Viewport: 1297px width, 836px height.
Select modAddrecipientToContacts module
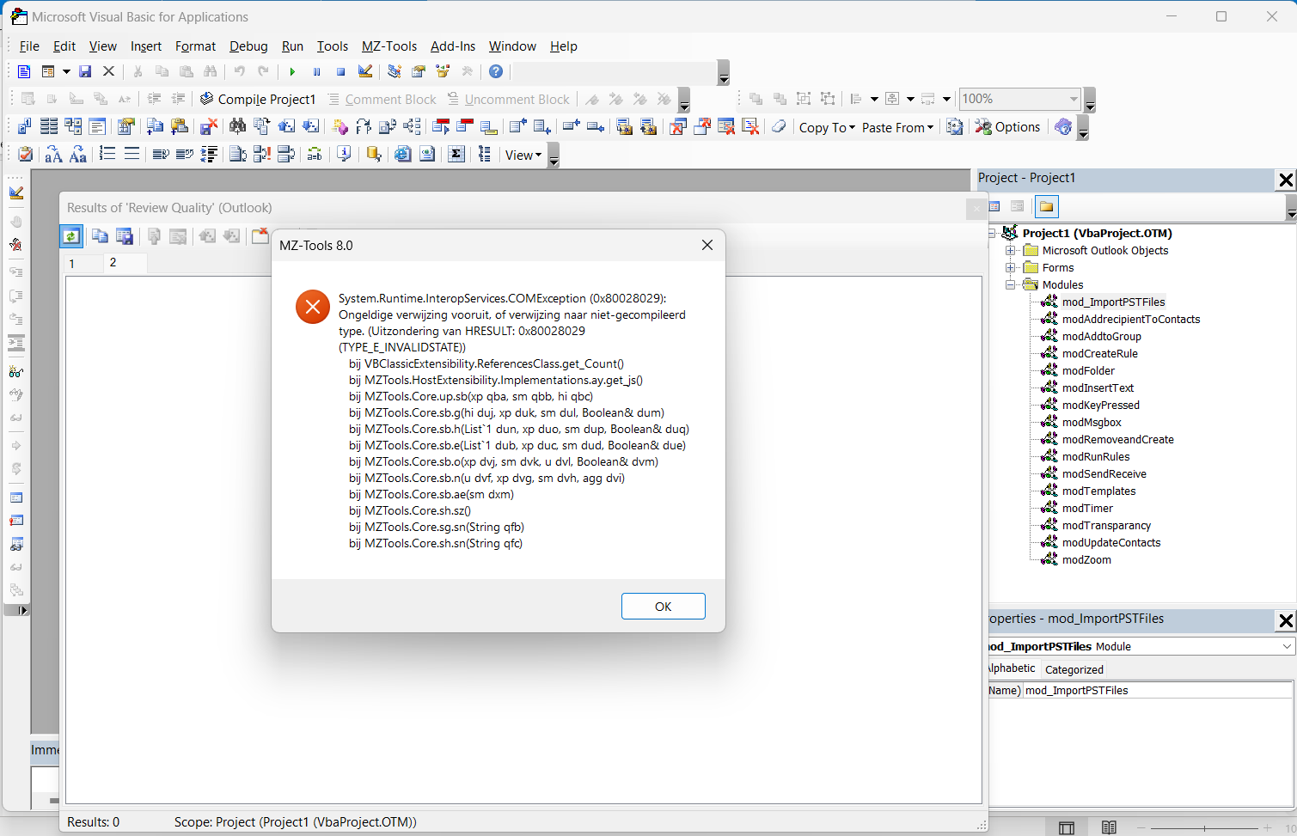click(x=1131, y=319)
